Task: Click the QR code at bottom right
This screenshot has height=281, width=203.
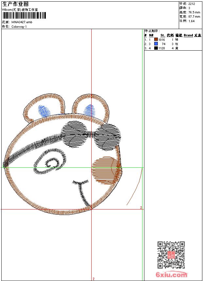Action: tap(171, 255)
